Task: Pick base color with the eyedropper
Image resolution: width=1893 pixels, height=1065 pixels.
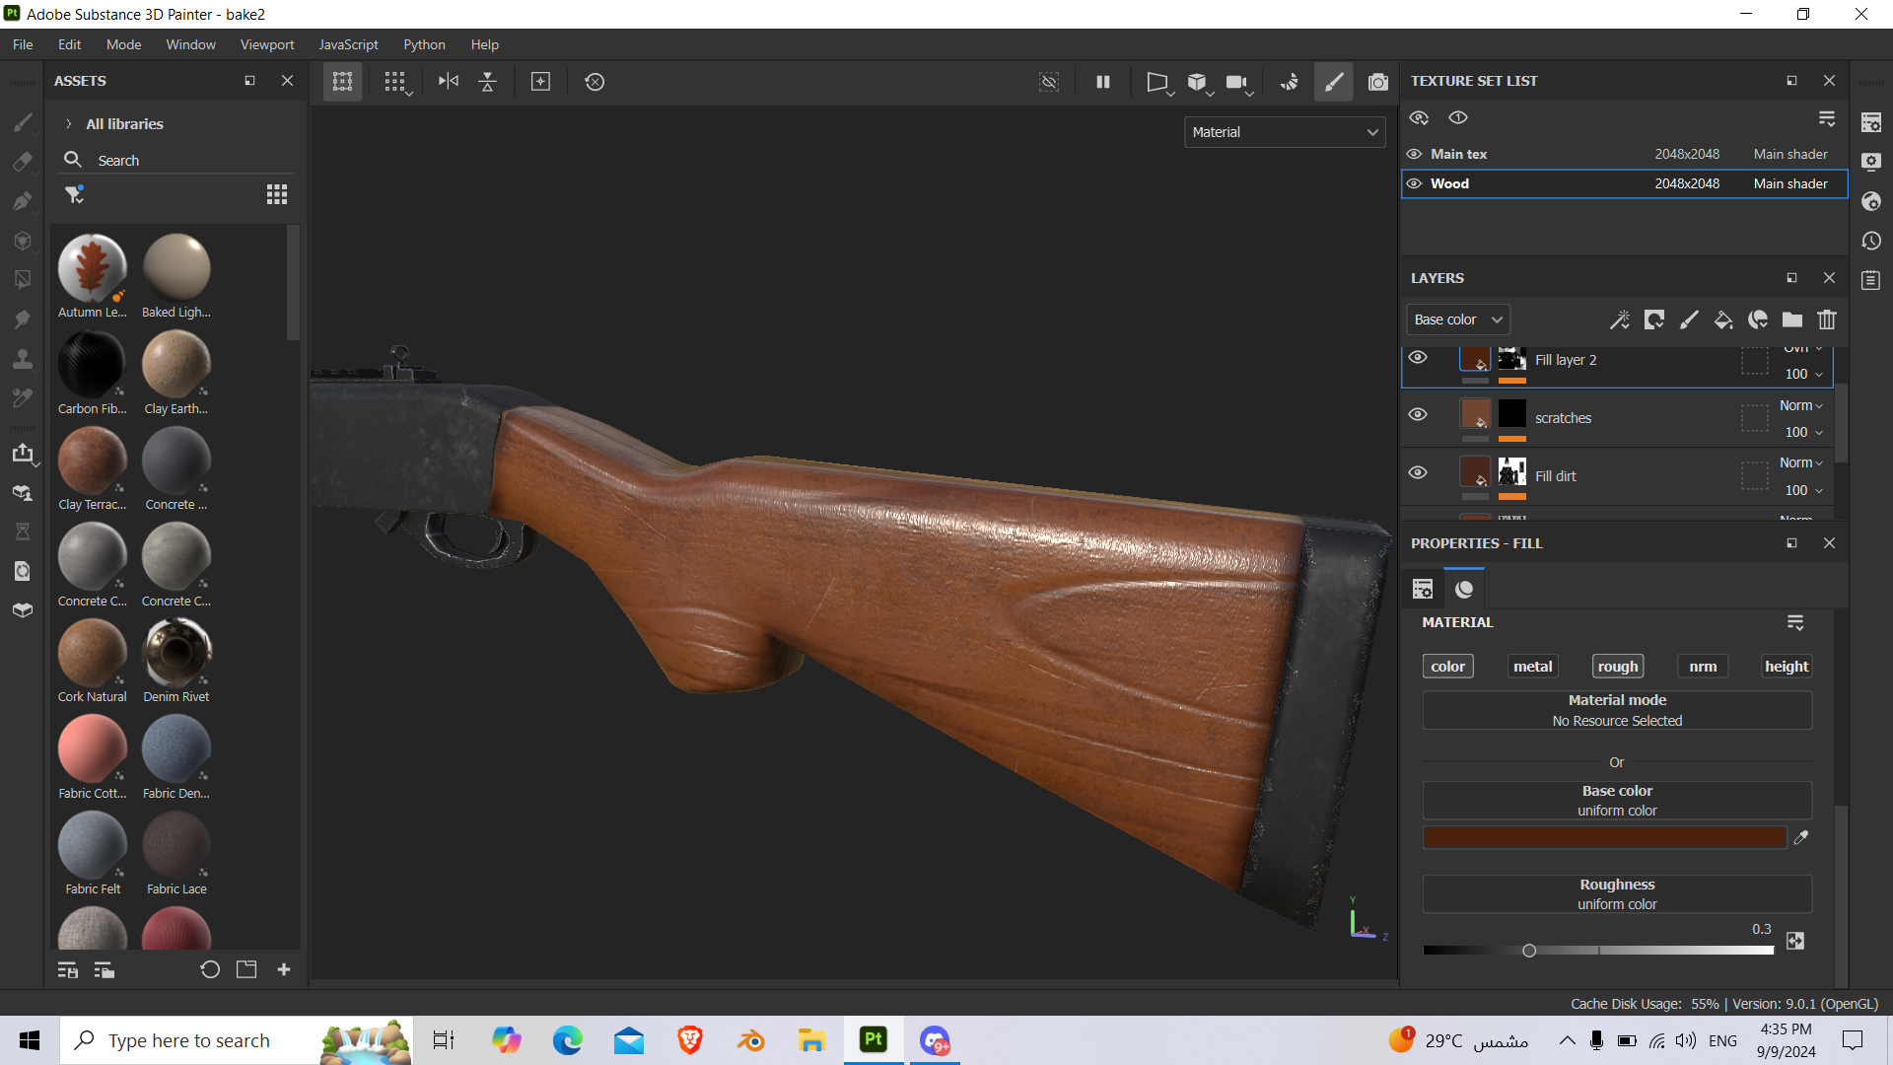Action: (1800, 837)
